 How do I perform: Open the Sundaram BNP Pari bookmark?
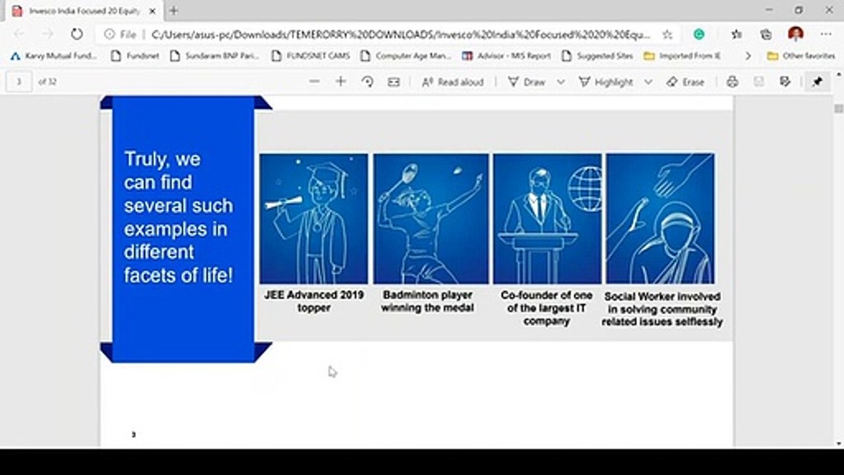214,56
